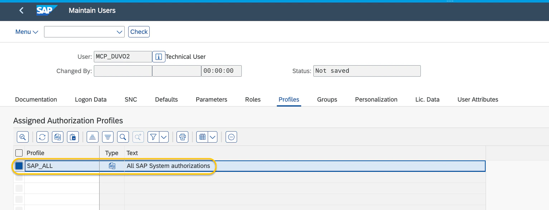Click the Details (check magnifier) toolbar icon
The height and width of the screenshot is (210, 549).
coord(23,137)
